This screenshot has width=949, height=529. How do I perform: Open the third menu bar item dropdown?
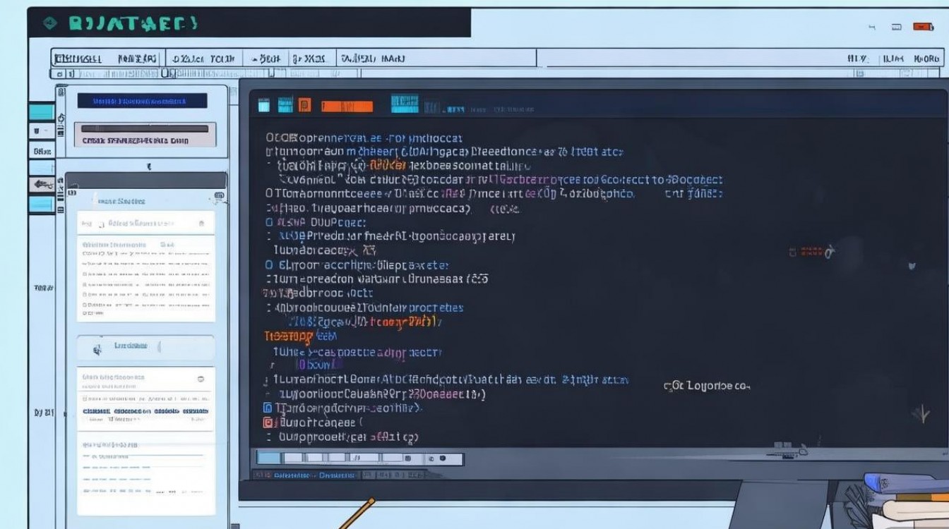pyautogui.click(x=203, y=59)
